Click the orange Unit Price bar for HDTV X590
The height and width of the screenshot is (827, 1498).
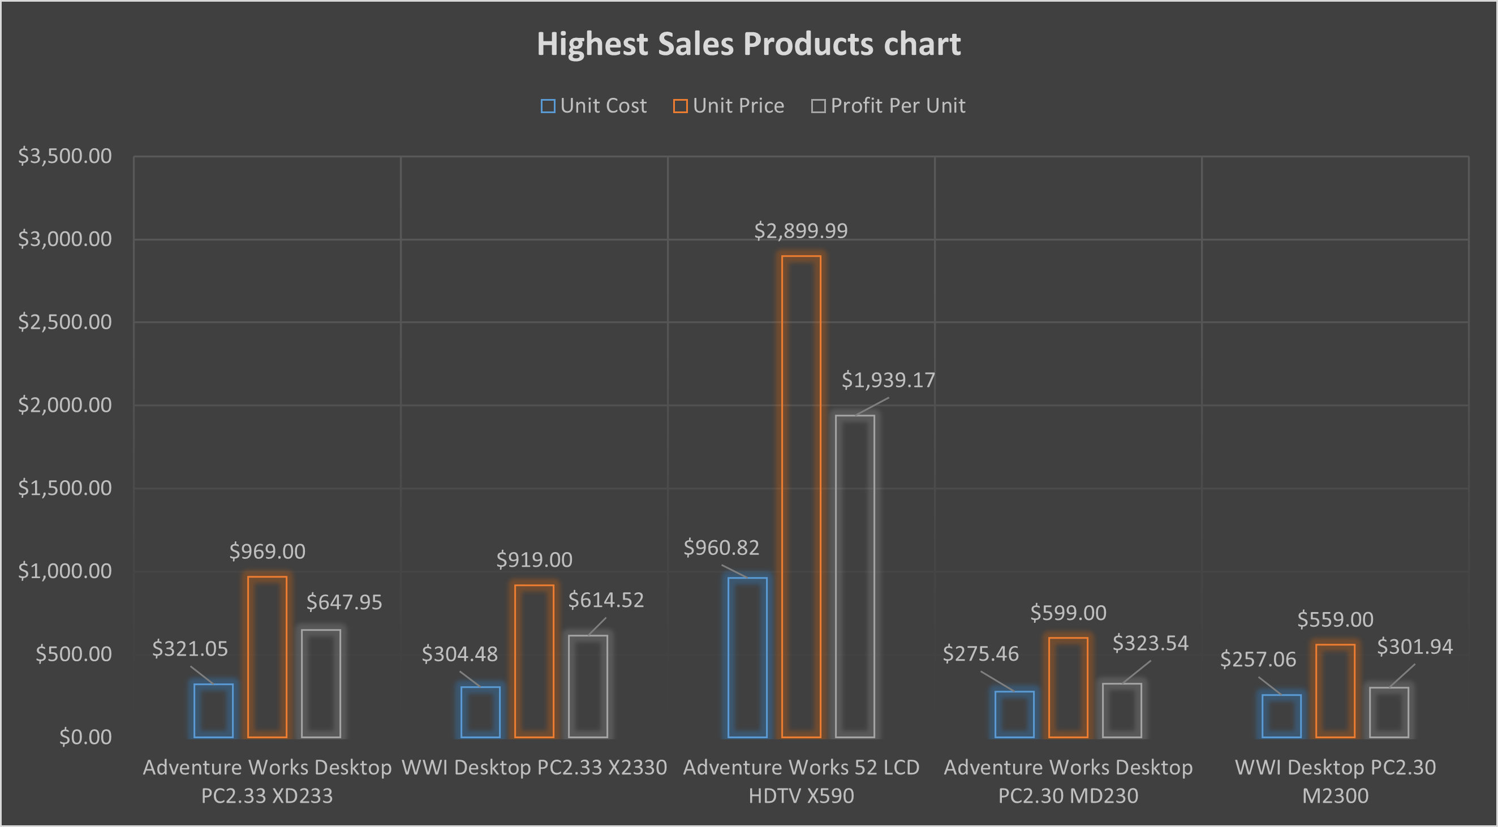click(802, 497)
